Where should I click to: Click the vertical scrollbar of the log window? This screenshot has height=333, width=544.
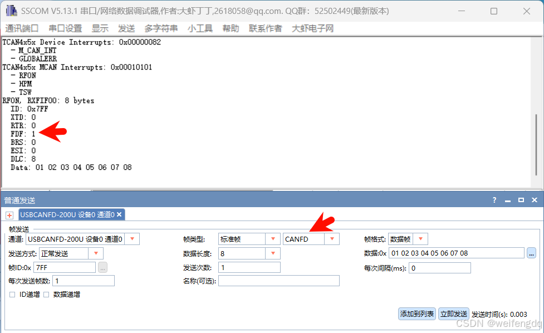pyautogui.click(x=536, y=146)
